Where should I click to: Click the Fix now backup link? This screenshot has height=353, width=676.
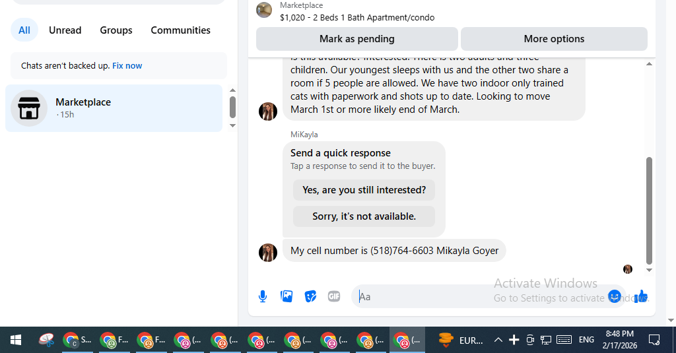coord(127,66)
